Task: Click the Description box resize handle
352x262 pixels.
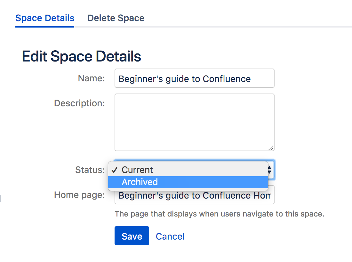Action: click(271, 148)
